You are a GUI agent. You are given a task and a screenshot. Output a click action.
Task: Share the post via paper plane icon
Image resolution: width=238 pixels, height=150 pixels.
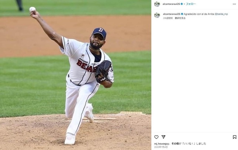pyautogui.click(x=163, y=137)
